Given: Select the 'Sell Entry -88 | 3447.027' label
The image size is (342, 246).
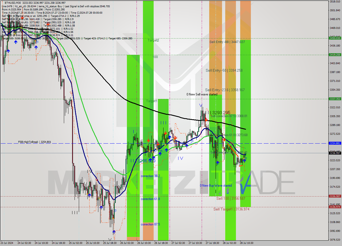Looking at the screenshot, I should (227, 42).
